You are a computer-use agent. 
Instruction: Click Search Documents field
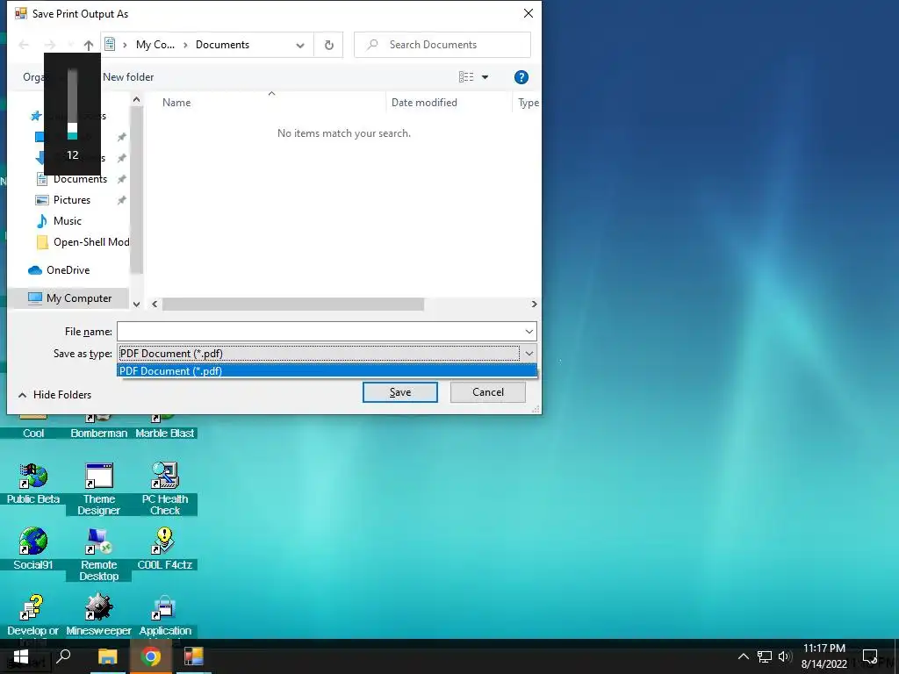pyautogui.click(x=442, y=45)
